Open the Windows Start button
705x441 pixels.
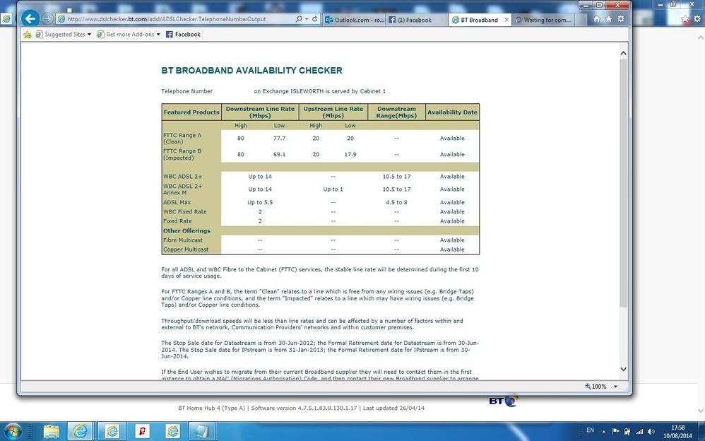13,432
